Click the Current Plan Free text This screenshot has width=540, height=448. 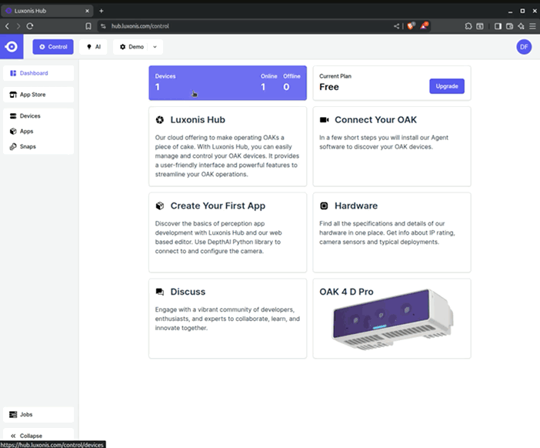point(329,87)
